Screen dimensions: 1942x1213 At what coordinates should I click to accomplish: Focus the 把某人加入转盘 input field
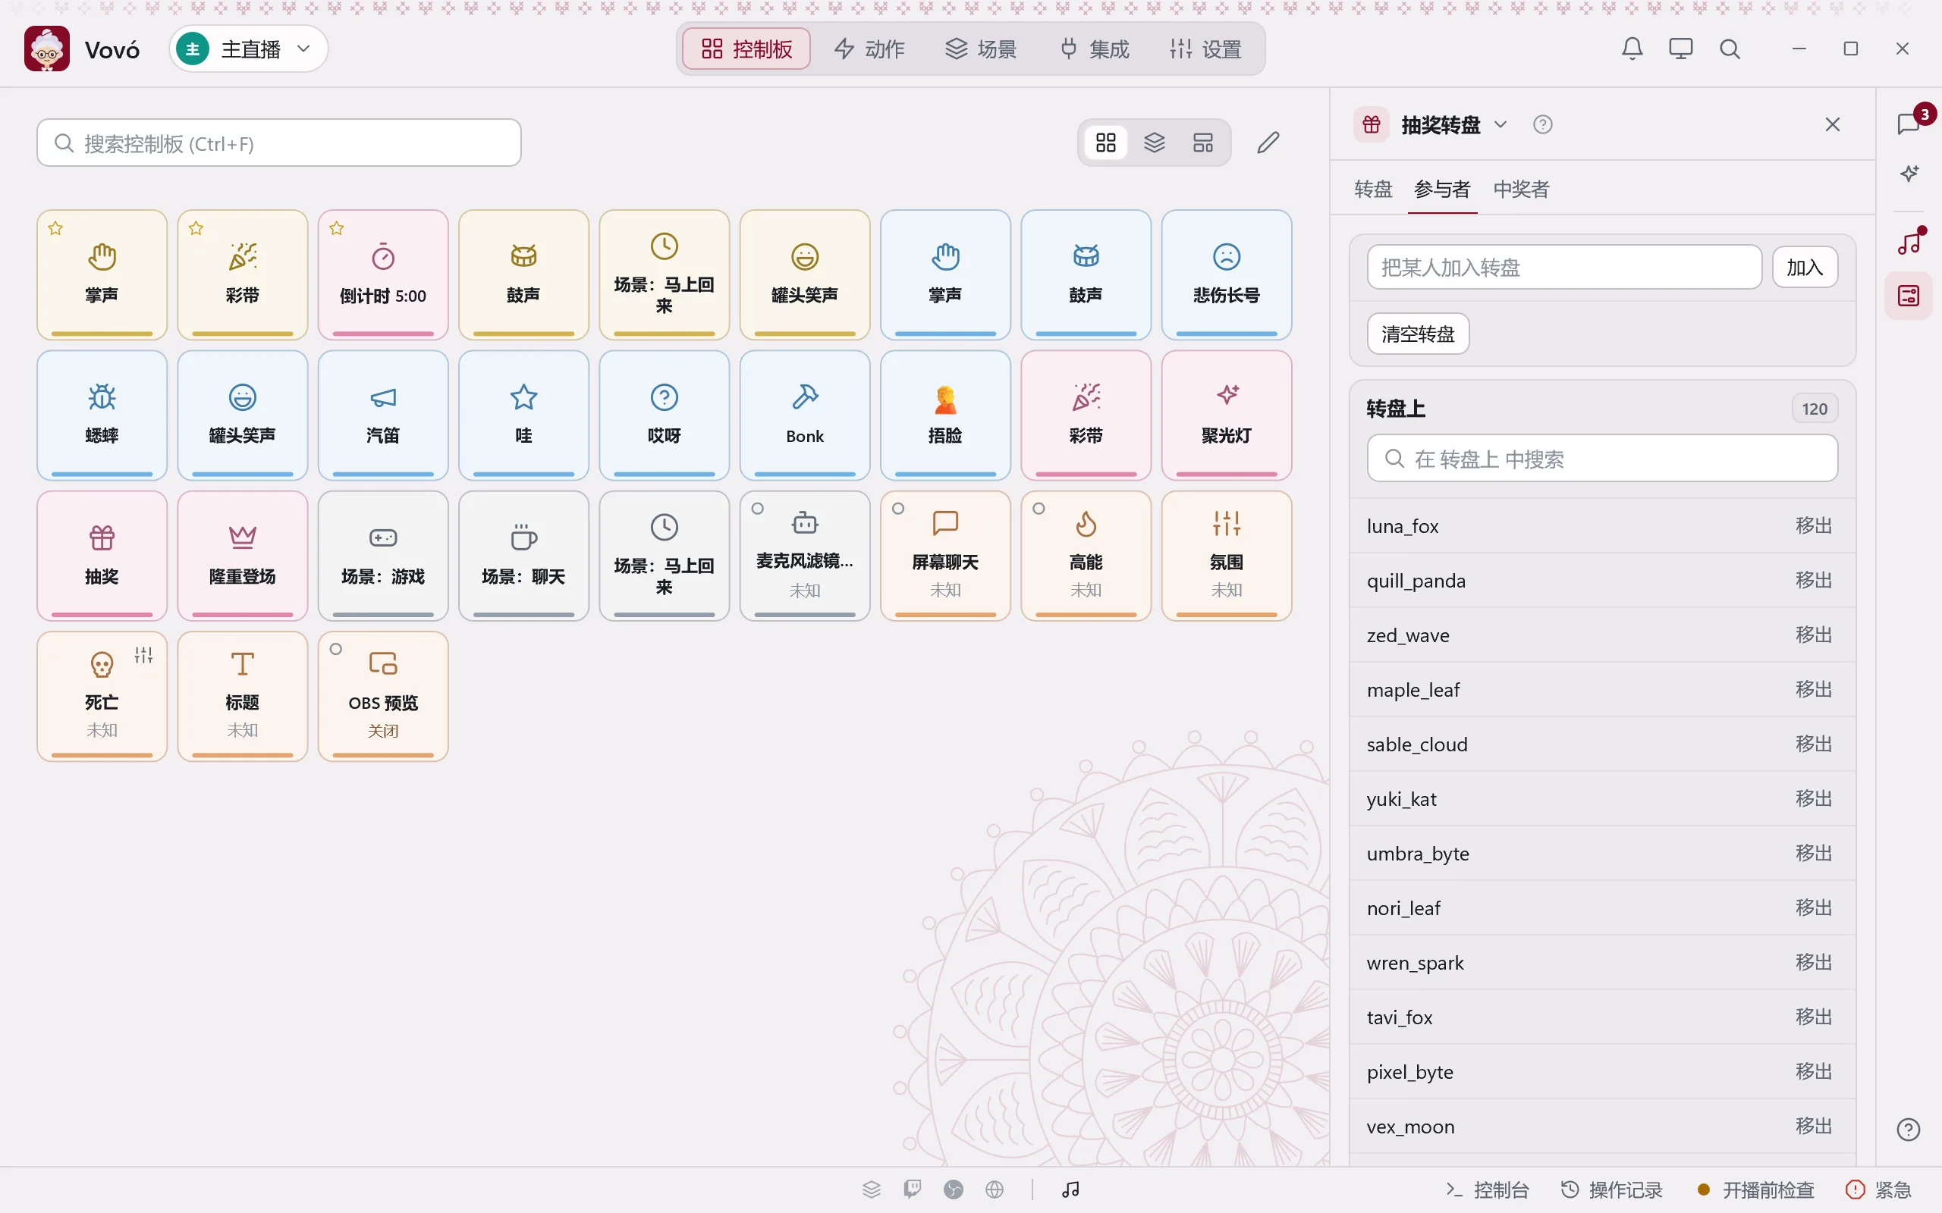1564,267
